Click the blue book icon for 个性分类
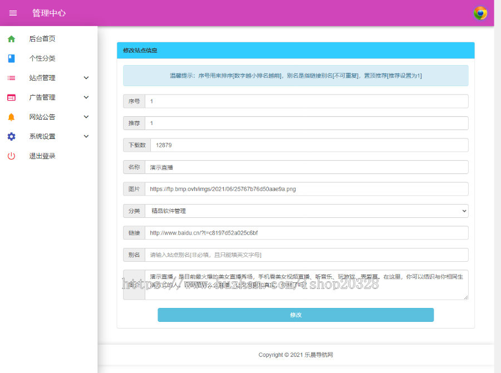 [x=12, y=58]
